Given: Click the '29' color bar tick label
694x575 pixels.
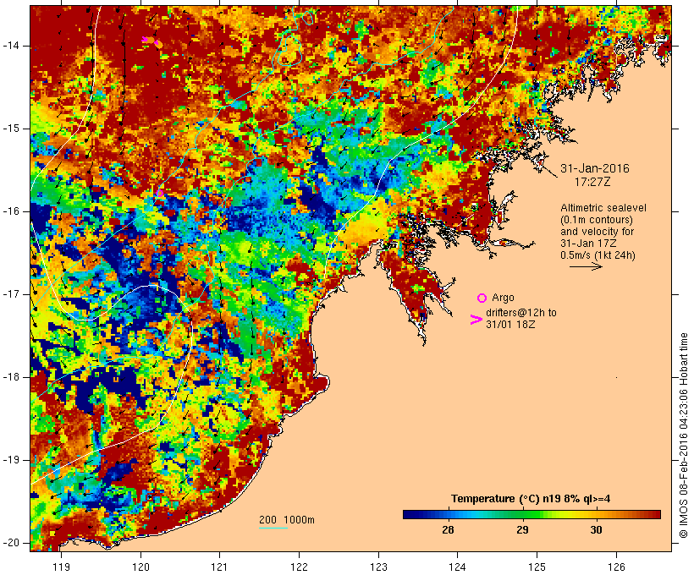Looking at the screenshot, I should [x=522, y=530].
